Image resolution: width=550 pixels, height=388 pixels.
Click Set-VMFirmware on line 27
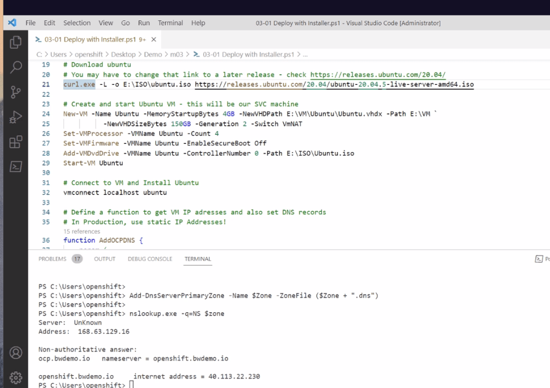[91, 143]
